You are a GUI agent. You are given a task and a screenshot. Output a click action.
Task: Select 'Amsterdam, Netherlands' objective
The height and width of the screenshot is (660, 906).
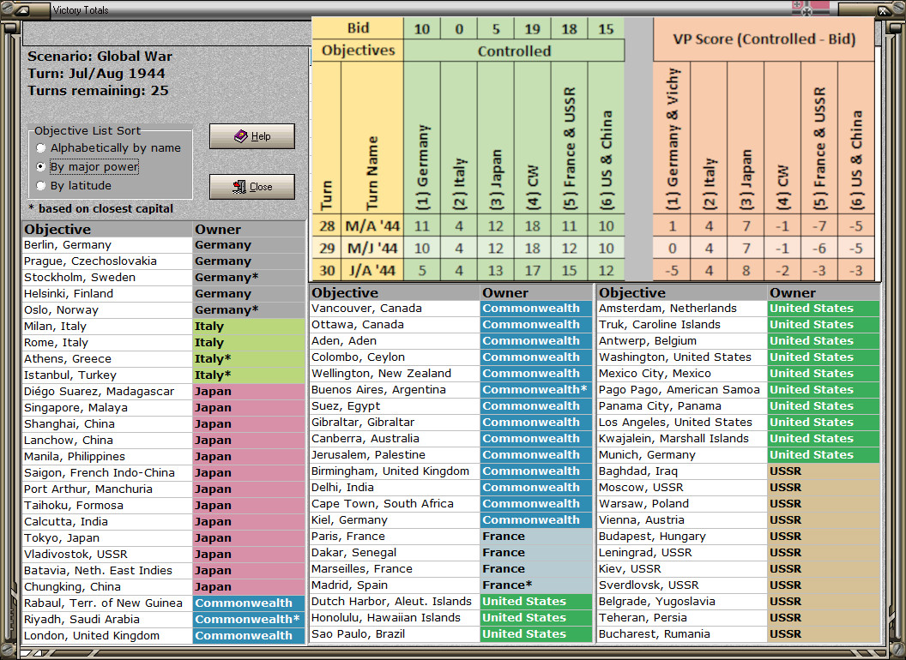pos(682,309)
